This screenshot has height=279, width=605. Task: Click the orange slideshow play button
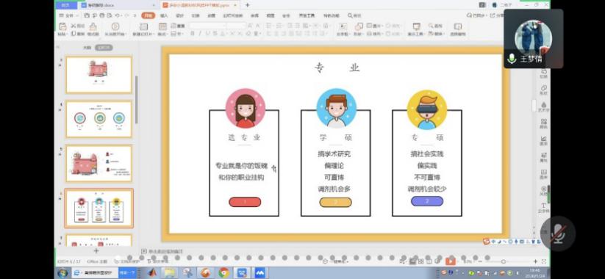coord(450,261)
